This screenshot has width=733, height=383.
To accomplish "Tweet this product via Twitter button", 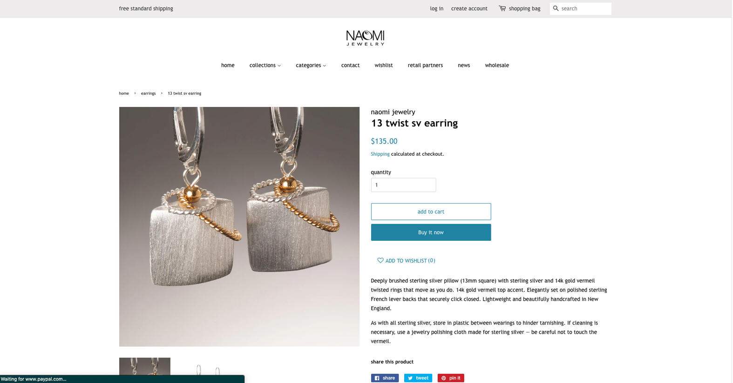I will (x=418, y=378).
